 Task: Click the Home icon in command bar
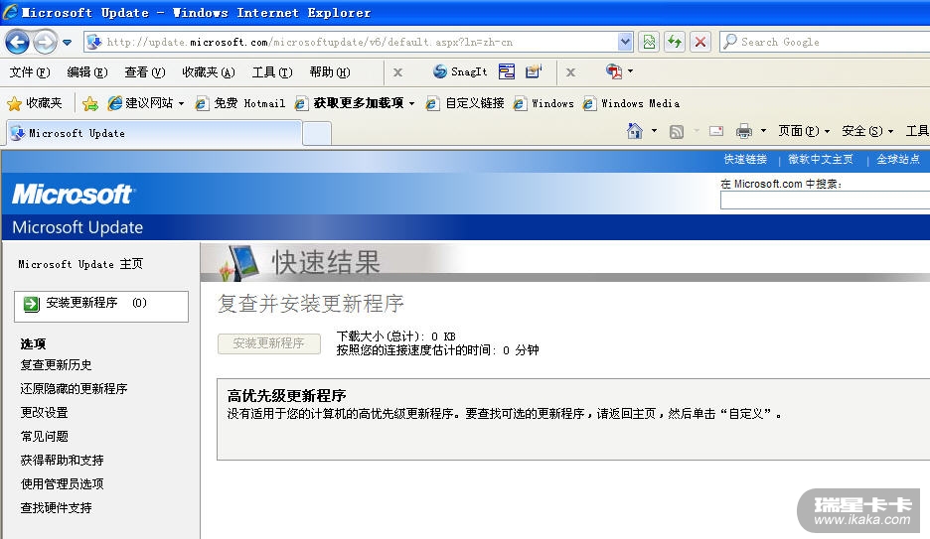tap(634, 131)
